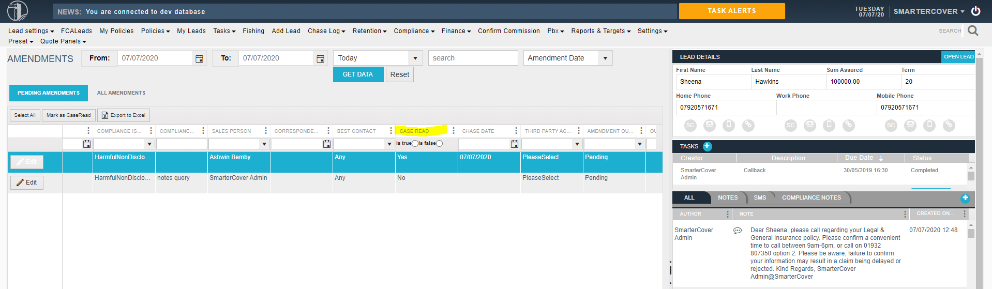Click the Work Phone SC icon
The height and width of the screenshot is (289, 992).
tap(790, 125)
